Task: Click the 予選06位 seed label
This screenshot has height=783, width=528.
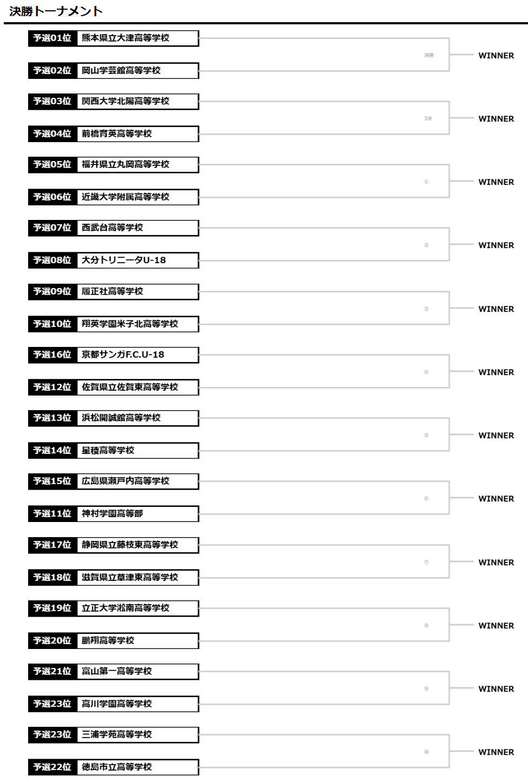Action: pyautogui.click(x=52, y=197)
